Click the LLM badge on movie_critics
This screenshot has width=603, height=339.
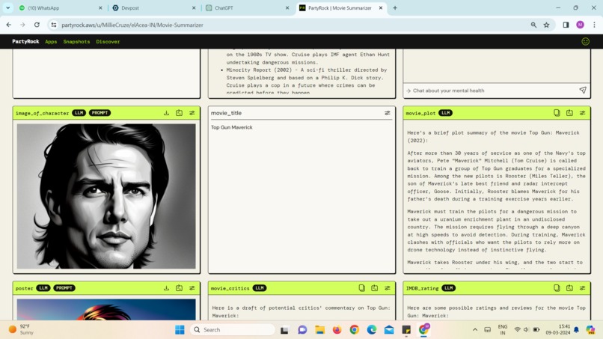tap(259, 288)
